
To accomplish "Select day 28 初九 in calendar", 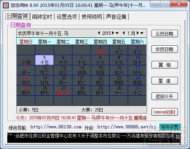I will (x=82, y=90).
